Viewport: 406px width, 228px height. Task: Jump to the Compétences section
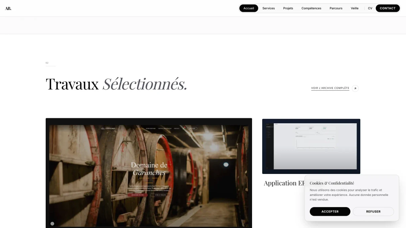click(311, 8)
